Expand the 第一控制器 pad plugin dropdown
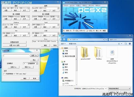 pyautogui.click(x=29, y=17)
